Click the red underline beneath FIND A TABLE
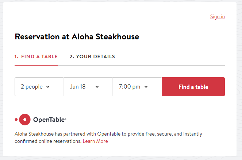242x160 pixels. [x=36, y=65]
